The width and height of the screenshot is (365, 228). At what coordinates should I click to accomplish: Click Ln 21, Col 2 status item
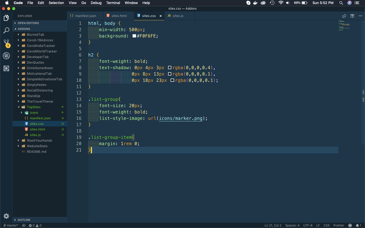coord(273,225)
